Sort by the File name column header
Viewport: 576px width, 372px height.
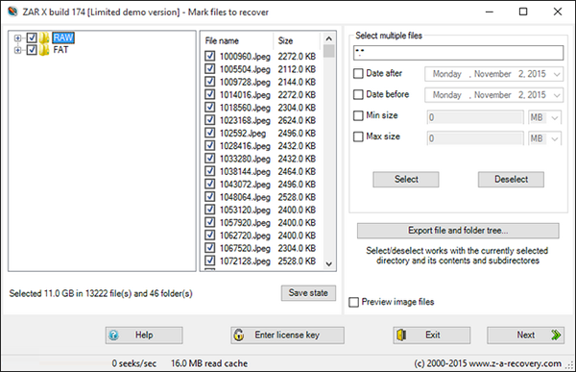point(237,40)
